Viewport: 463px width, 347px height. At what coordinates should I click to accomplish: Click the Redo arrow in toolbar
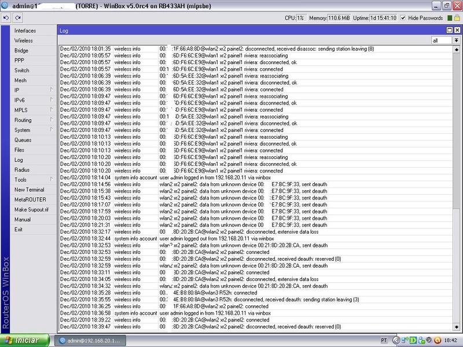18,18
